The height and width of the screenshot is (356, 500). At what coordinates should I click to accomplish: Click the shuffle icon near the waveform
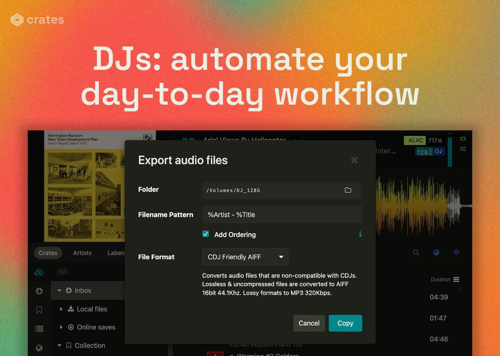463,149
